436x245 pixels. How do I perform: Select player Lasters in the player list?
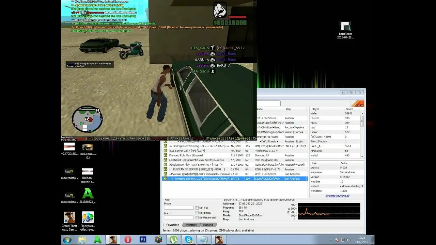pyautogui.click(x=335, y=118)
